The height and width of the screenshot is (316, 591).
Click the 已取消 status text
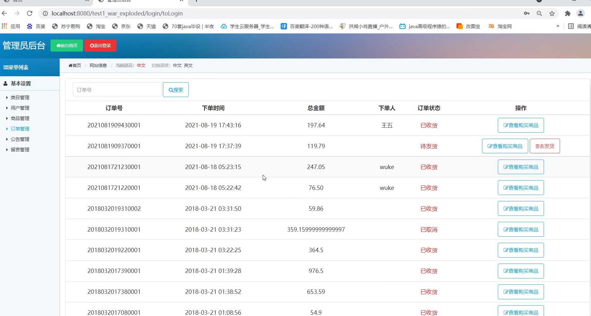click(429, 229)
